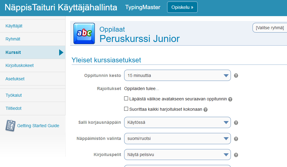Open help icon for Salli korjausnäppäin
The width and height of the screenshot is (287, 167).
click(236, 123)
